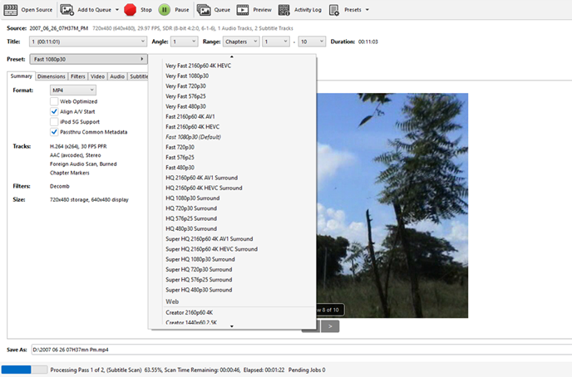Switch to the Dimensions tab
This screenshot has height=377, width=572.
point(51,76)
